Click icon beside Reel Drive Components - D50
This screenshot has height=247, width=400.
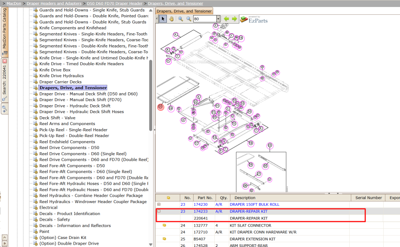tap(36, 147)
